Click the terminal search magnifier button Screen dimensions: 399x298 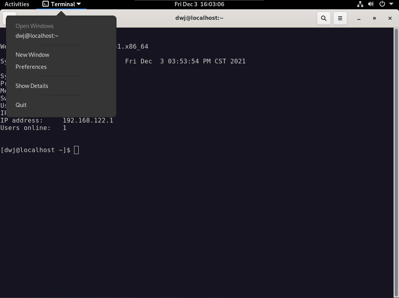(x=323, y=18)
